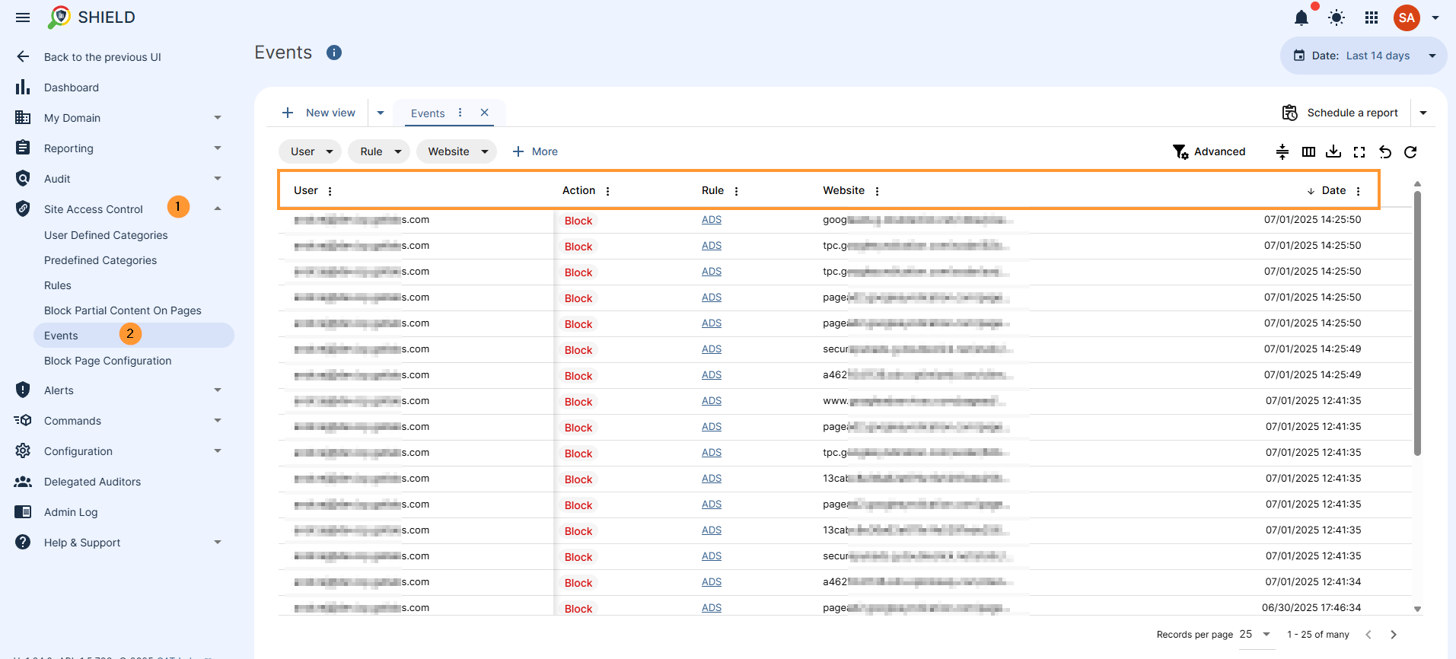Click the Block badge in the first row
This screenshot has width=1456, height=659.
tap(578, 221)
